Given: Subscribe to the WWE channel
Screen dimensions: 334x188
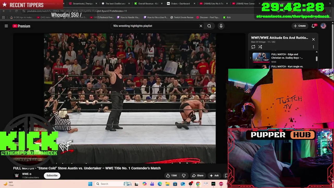Looking at the screenshot, I should point(52,175).
